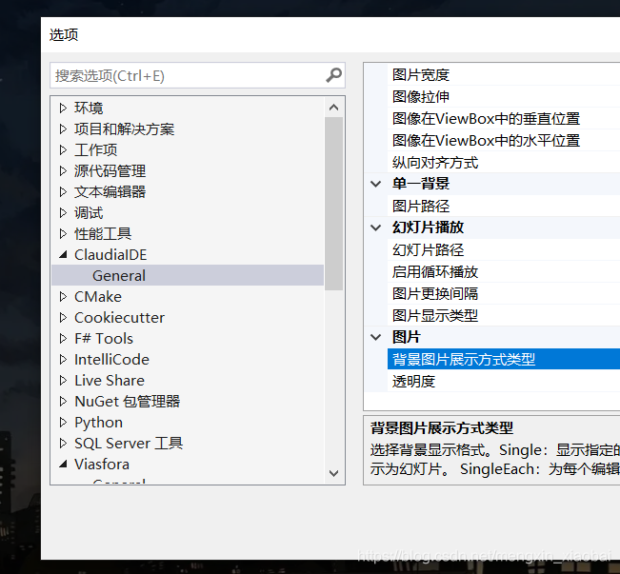Screen dimensions: 620x574
Task: Select the 纵向对齐方式 property row
Action: pyautogui.click(x=504, y=163)
